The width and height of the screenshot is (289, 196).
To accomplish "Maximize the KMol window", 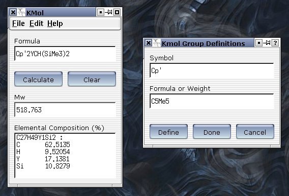I will point(117,12).
